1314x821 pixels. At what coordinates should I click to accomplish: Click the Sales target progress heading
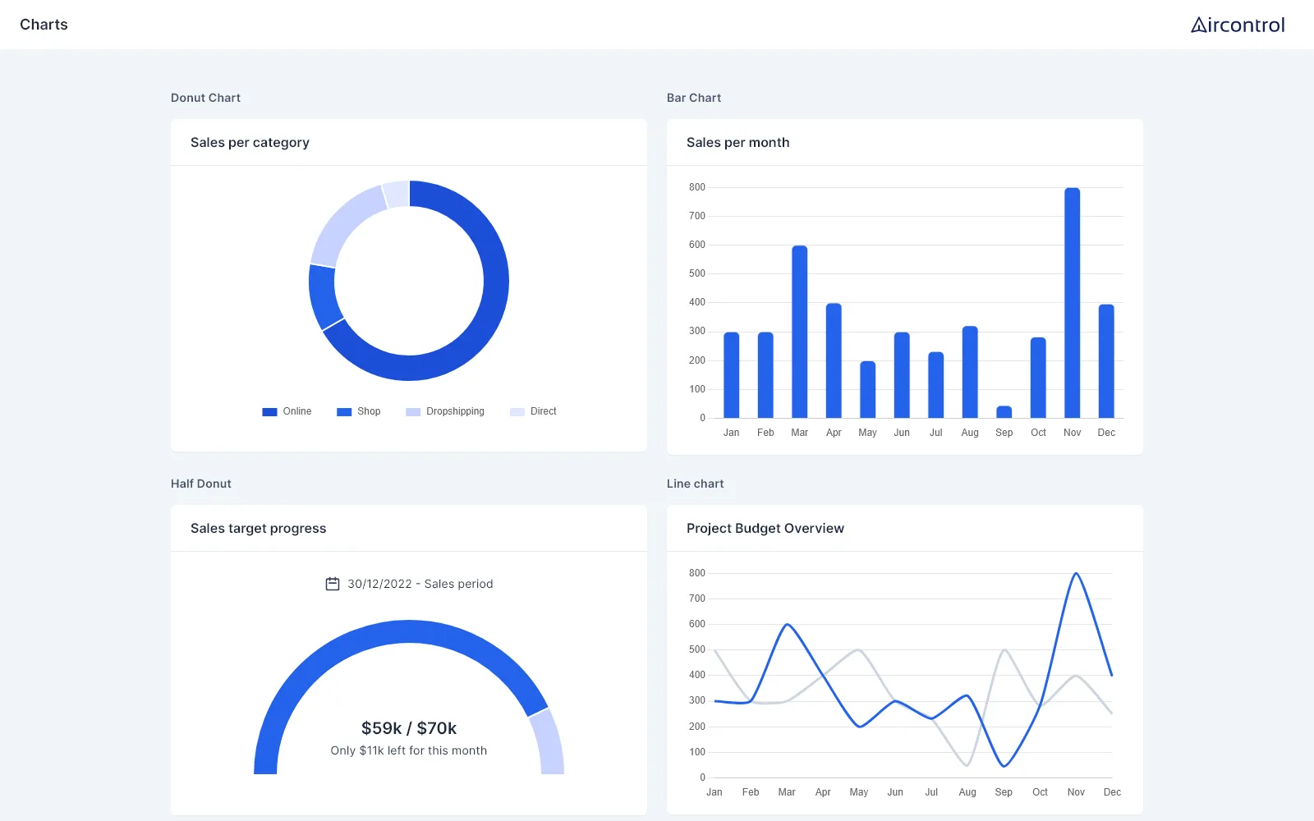258,528
